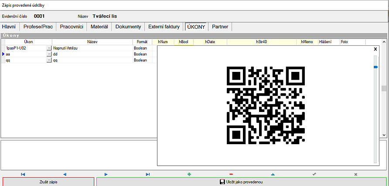Click the Úkon column header
The width and height of the screenshot is (389, 186).
(x=28, y=42)
